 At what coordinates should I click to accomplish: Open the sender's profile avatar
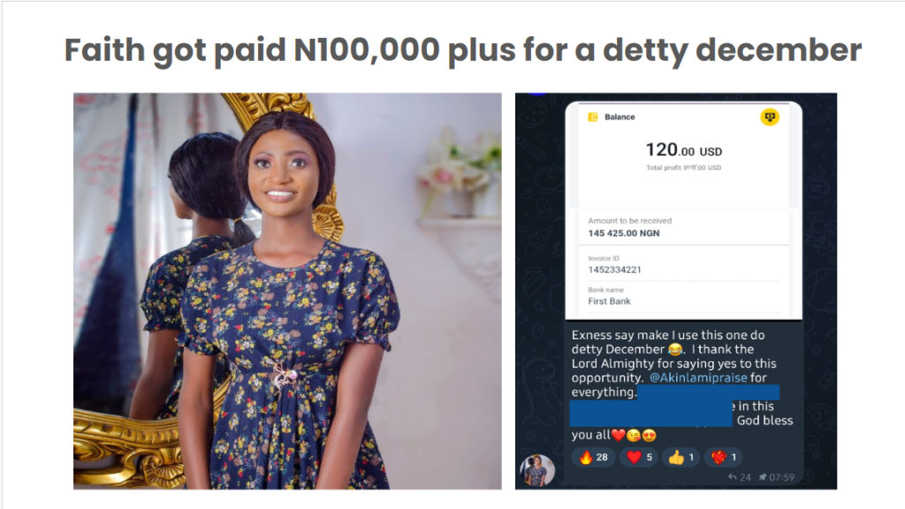click(539, 470)
